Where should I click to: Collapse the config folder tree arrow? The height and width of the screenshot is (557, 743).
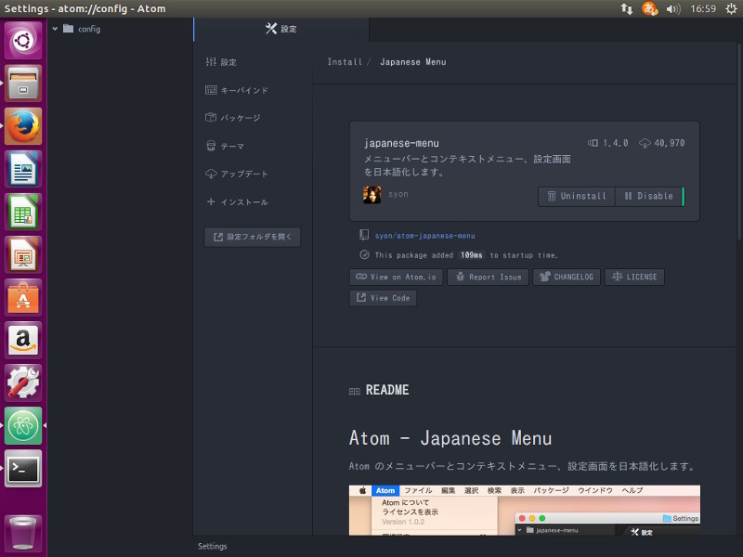click(x=55, y=29)
